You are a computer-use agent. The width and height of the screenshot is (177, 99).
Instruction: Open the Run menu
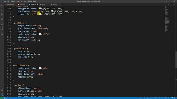[x=25, y=1]
